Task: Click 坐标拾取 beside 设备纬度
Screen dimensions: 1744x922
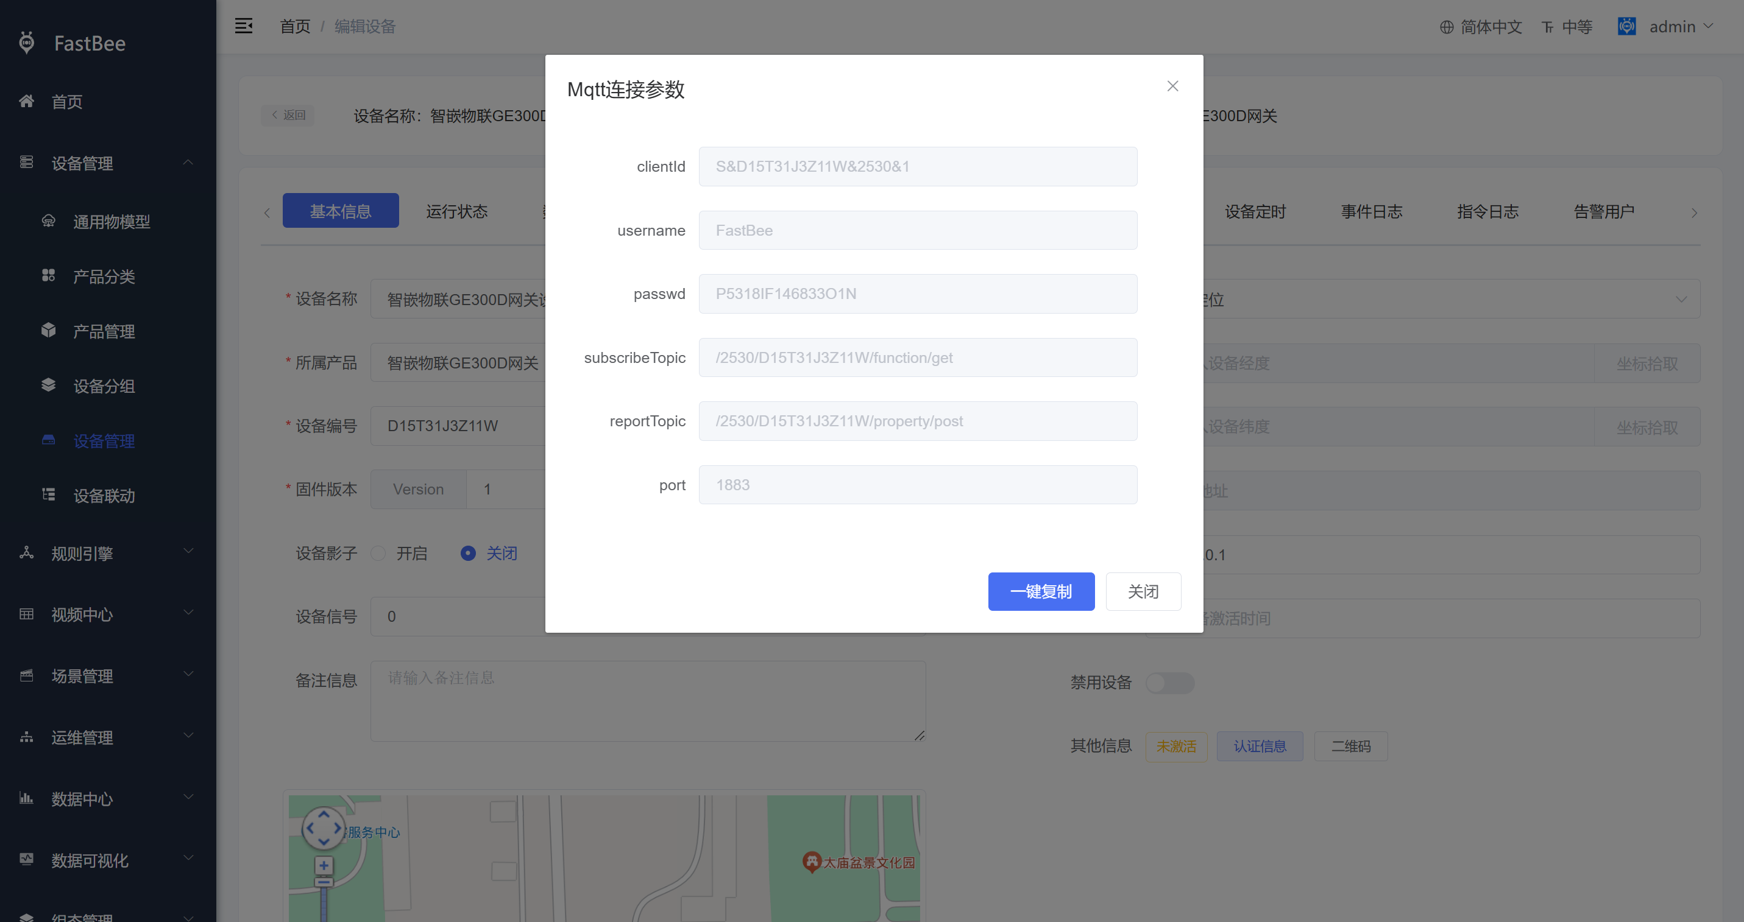Action: [x=1647, y=428]
